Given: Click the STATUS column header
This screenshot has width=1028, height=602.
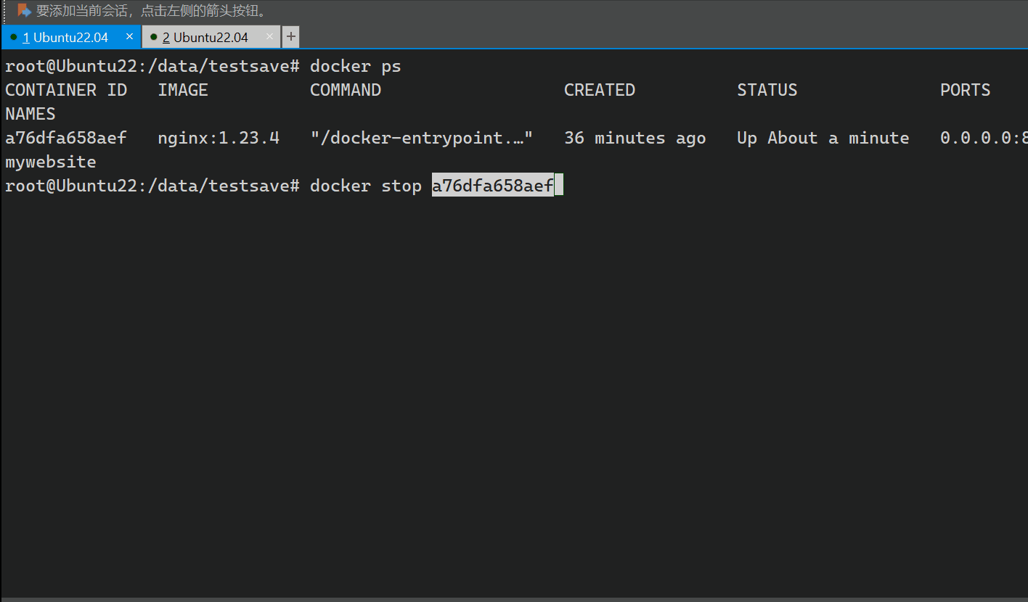Looking at the screenshot, I should pyautogui.click(x=767, y=90).
